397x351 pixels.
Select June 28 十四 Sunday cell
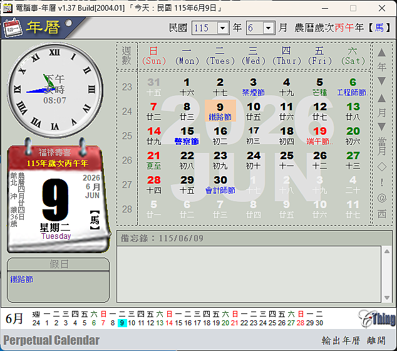coord(153,184)
